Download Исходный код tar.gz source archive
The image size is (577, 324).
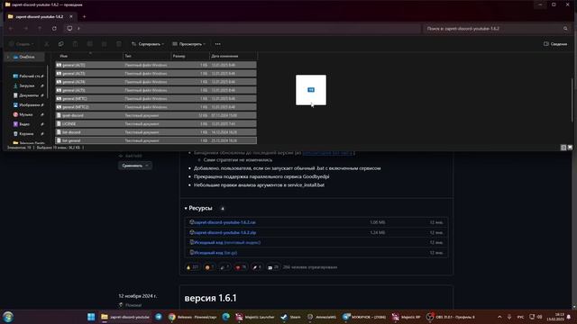(215, 253)
